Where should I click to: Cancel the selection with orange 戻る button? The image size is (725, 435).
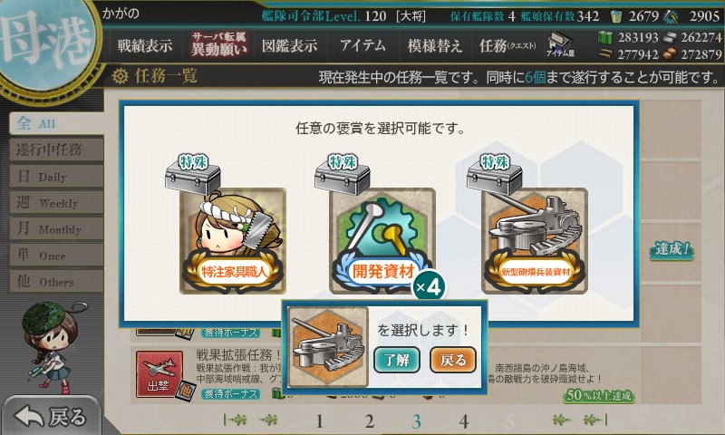coord(452,360)
